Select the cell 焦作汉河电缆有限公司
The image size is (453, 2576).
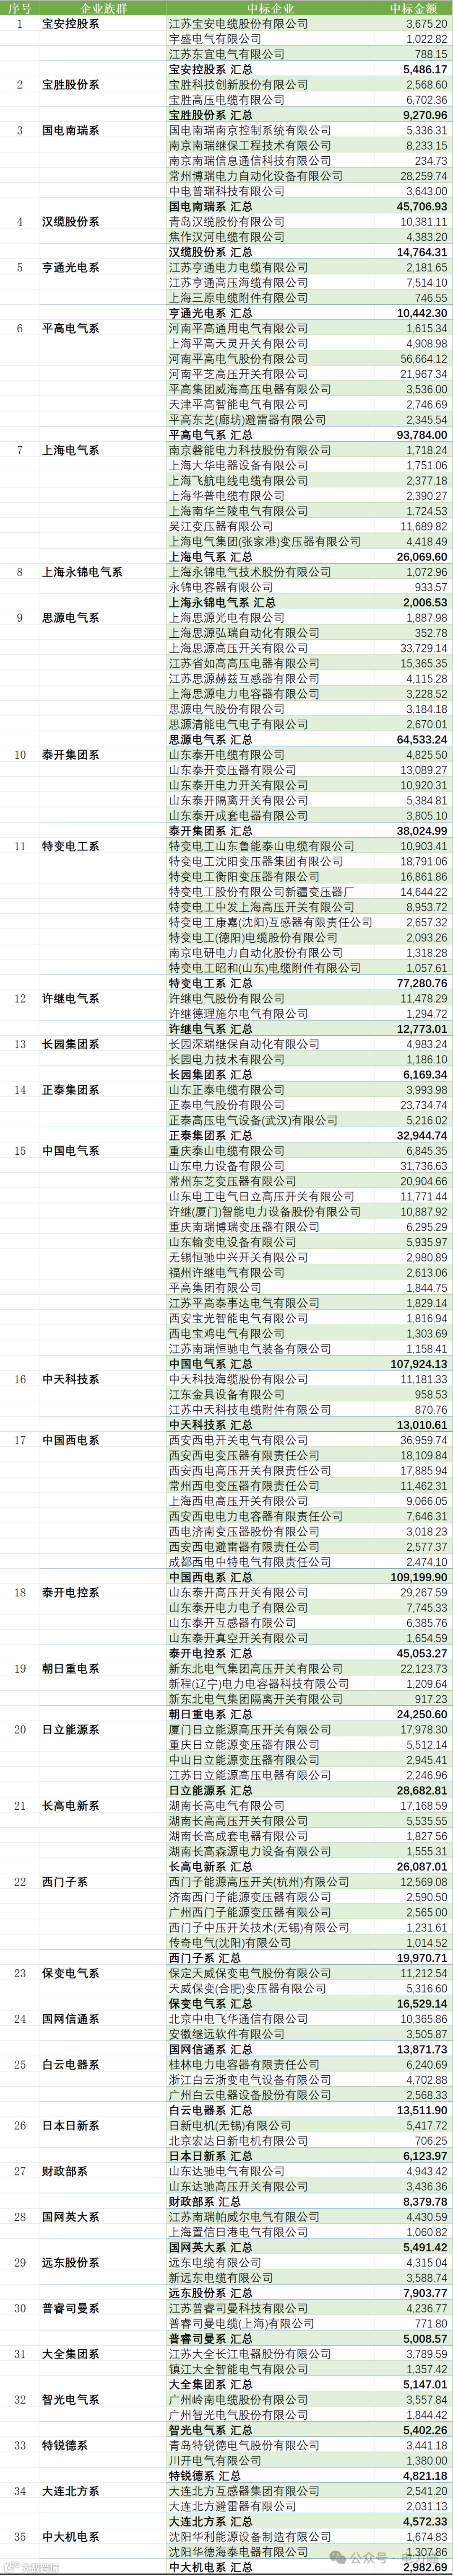point(227,237)
